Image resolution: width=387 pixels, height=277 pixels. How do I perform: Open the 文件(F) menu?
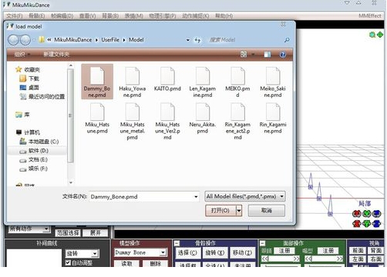(15, 16)
